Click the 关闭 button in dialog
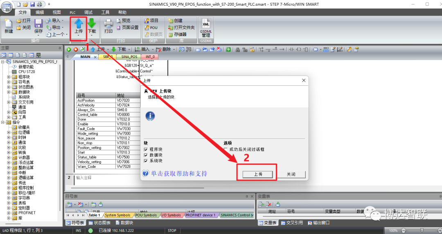 291,174
